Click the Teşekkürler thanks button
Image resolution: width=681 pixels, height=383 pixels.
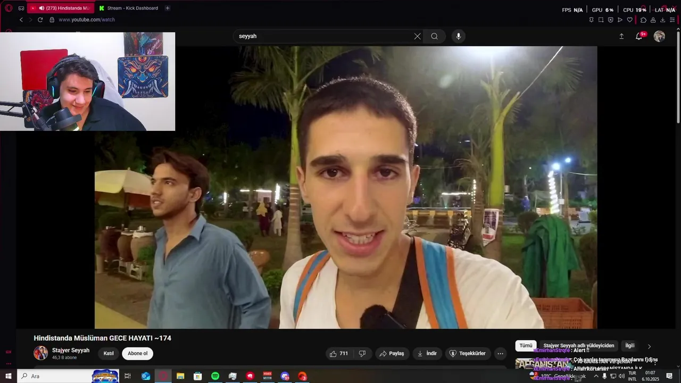pos(467,353)
